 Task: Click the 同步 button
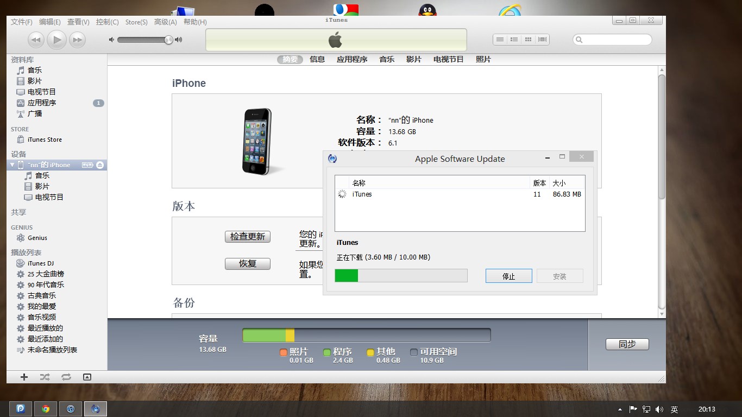tap(627, 344)
